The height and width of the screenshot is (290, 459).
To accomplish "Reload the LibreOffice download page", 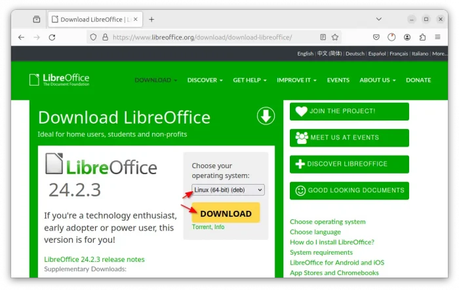I will (52, 37).
